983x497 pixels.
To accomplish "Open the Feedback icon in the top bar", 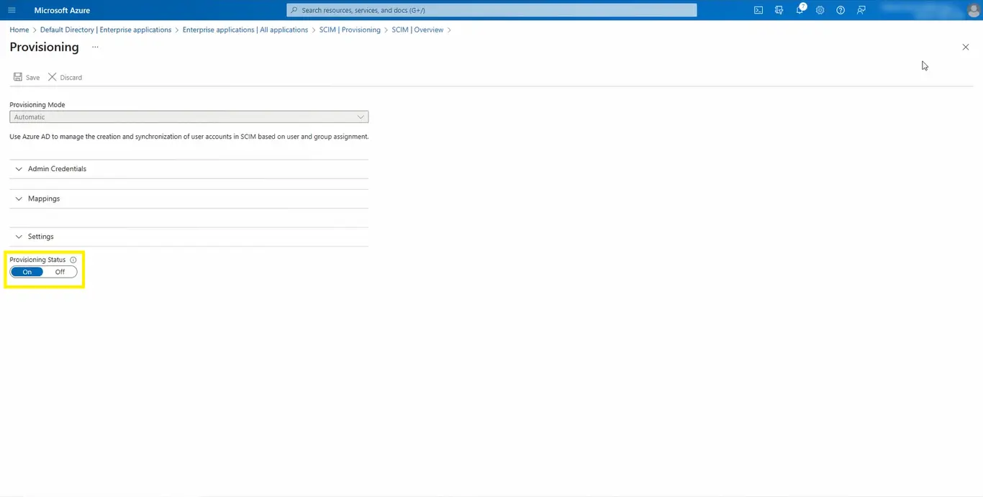I will 861,10.
